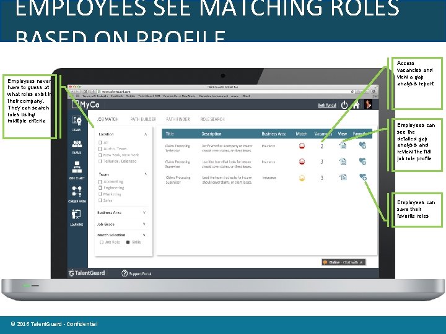Tick the All location checkbox
The image size is (446, 334).
[100, 142]
